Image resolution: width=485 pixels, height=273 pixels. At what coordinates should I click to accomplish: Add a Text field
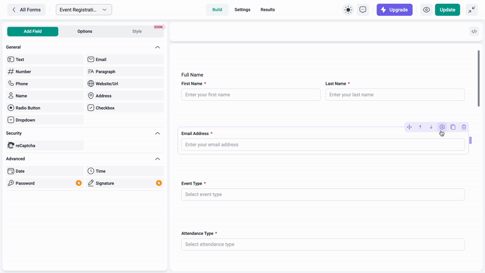click(x=45, y=59)
